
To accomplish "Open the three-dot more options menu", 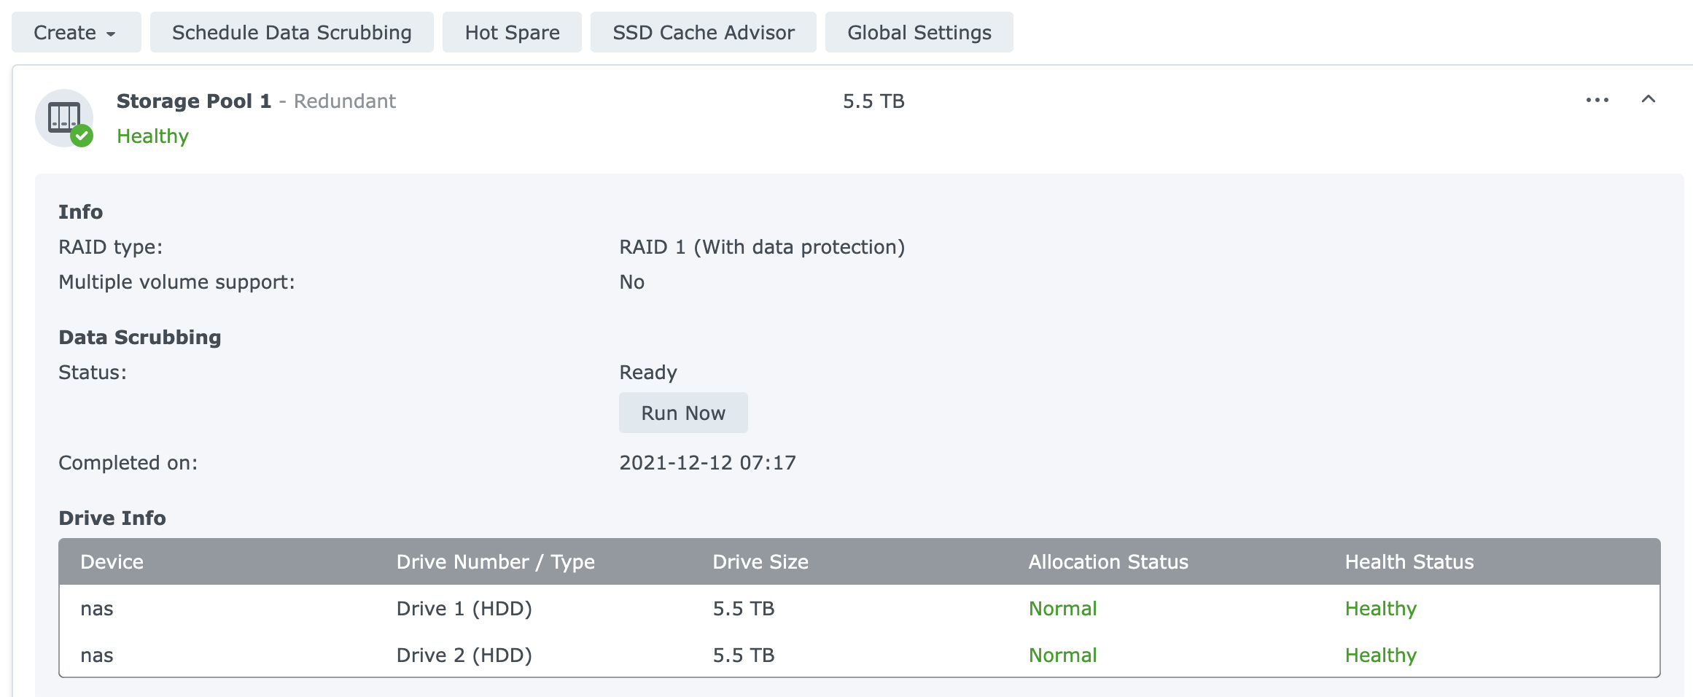I will (1597, 100).
